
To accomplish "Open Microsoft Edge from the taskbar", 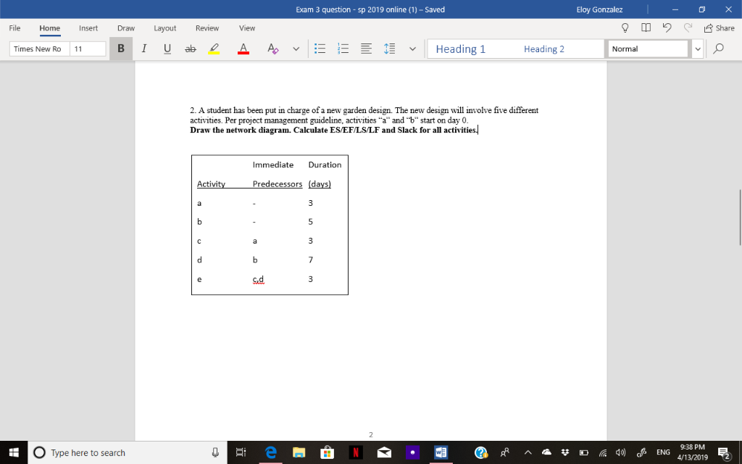I will coord(270,452).
